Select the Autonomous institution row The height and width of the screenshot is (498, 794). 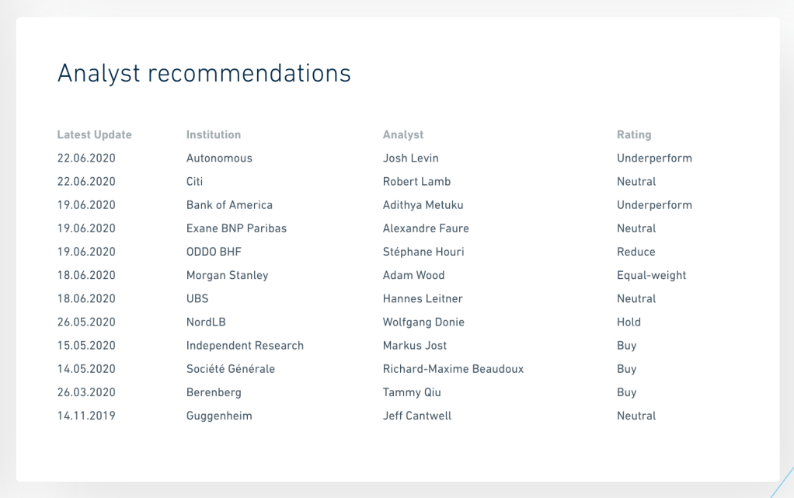pos(219,158)
